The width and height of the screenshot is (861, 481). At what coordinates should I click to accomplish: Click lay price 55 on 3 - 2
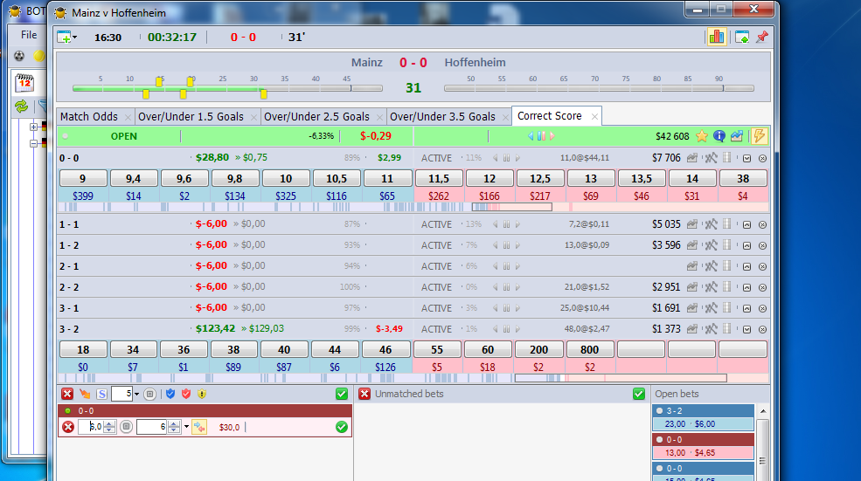click(x=437, y=350)
